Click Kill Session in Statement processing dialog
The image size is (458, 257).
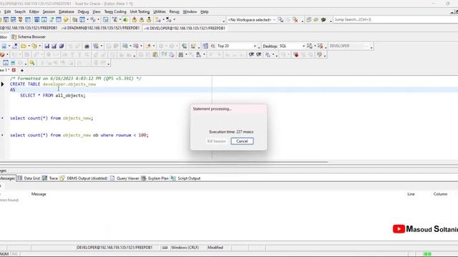point(216,141)
